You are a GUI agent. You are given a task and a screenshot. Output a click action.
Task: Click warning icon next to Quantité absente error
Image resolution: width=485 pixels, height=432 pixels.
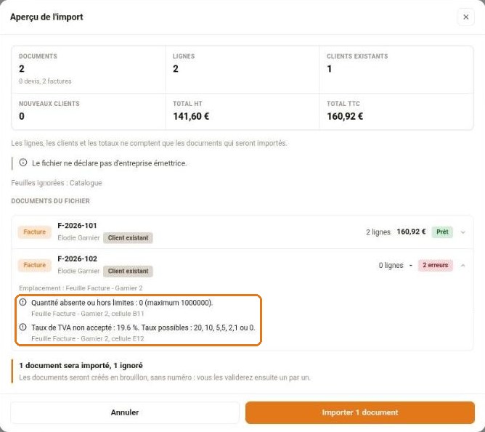pos(23,302)
